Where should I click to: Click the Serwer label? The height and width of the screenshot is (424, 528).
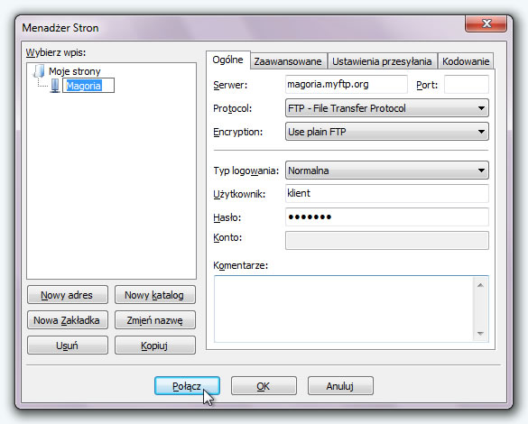pos(230,85)
